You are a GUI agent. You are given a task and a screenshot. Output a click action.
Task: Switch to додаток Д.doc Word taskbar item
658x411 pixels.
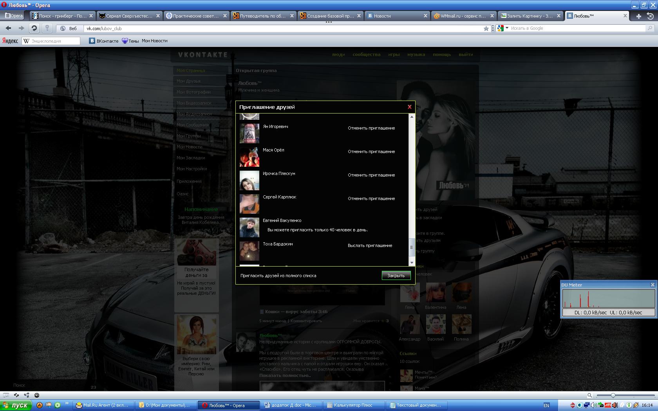(x=292, y=405)
